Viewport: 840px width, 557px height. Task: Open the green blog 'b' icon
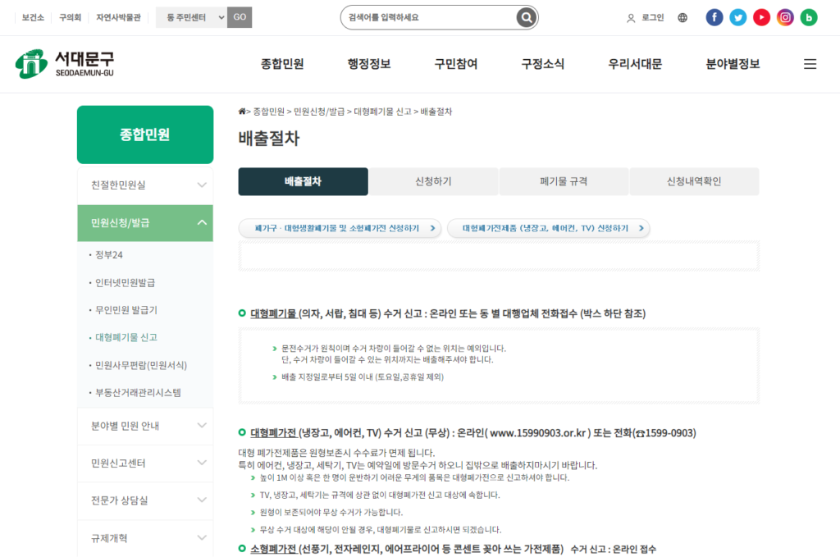coord(808,18)
